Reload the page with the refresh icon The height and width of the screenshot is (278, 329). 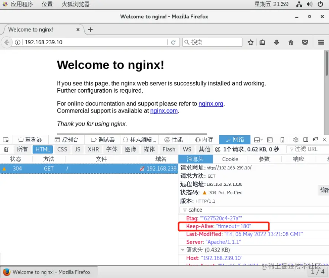[x=173, y=42]
